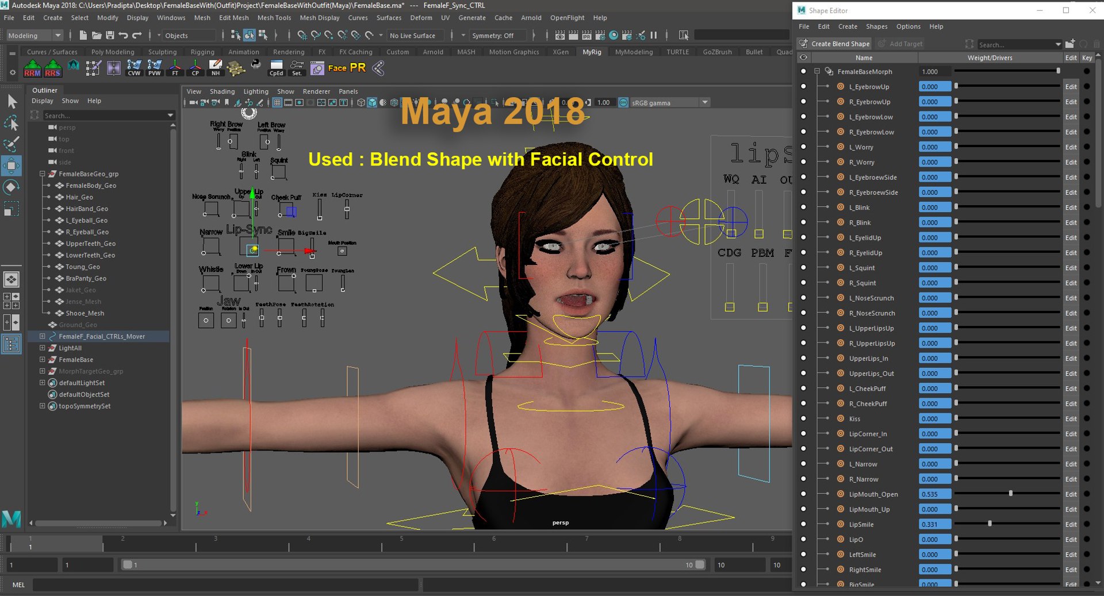This screenshot has height=596, width=1104.
Task: Toggle visibility of LipSmile target
Action: [x=803, y=524]
